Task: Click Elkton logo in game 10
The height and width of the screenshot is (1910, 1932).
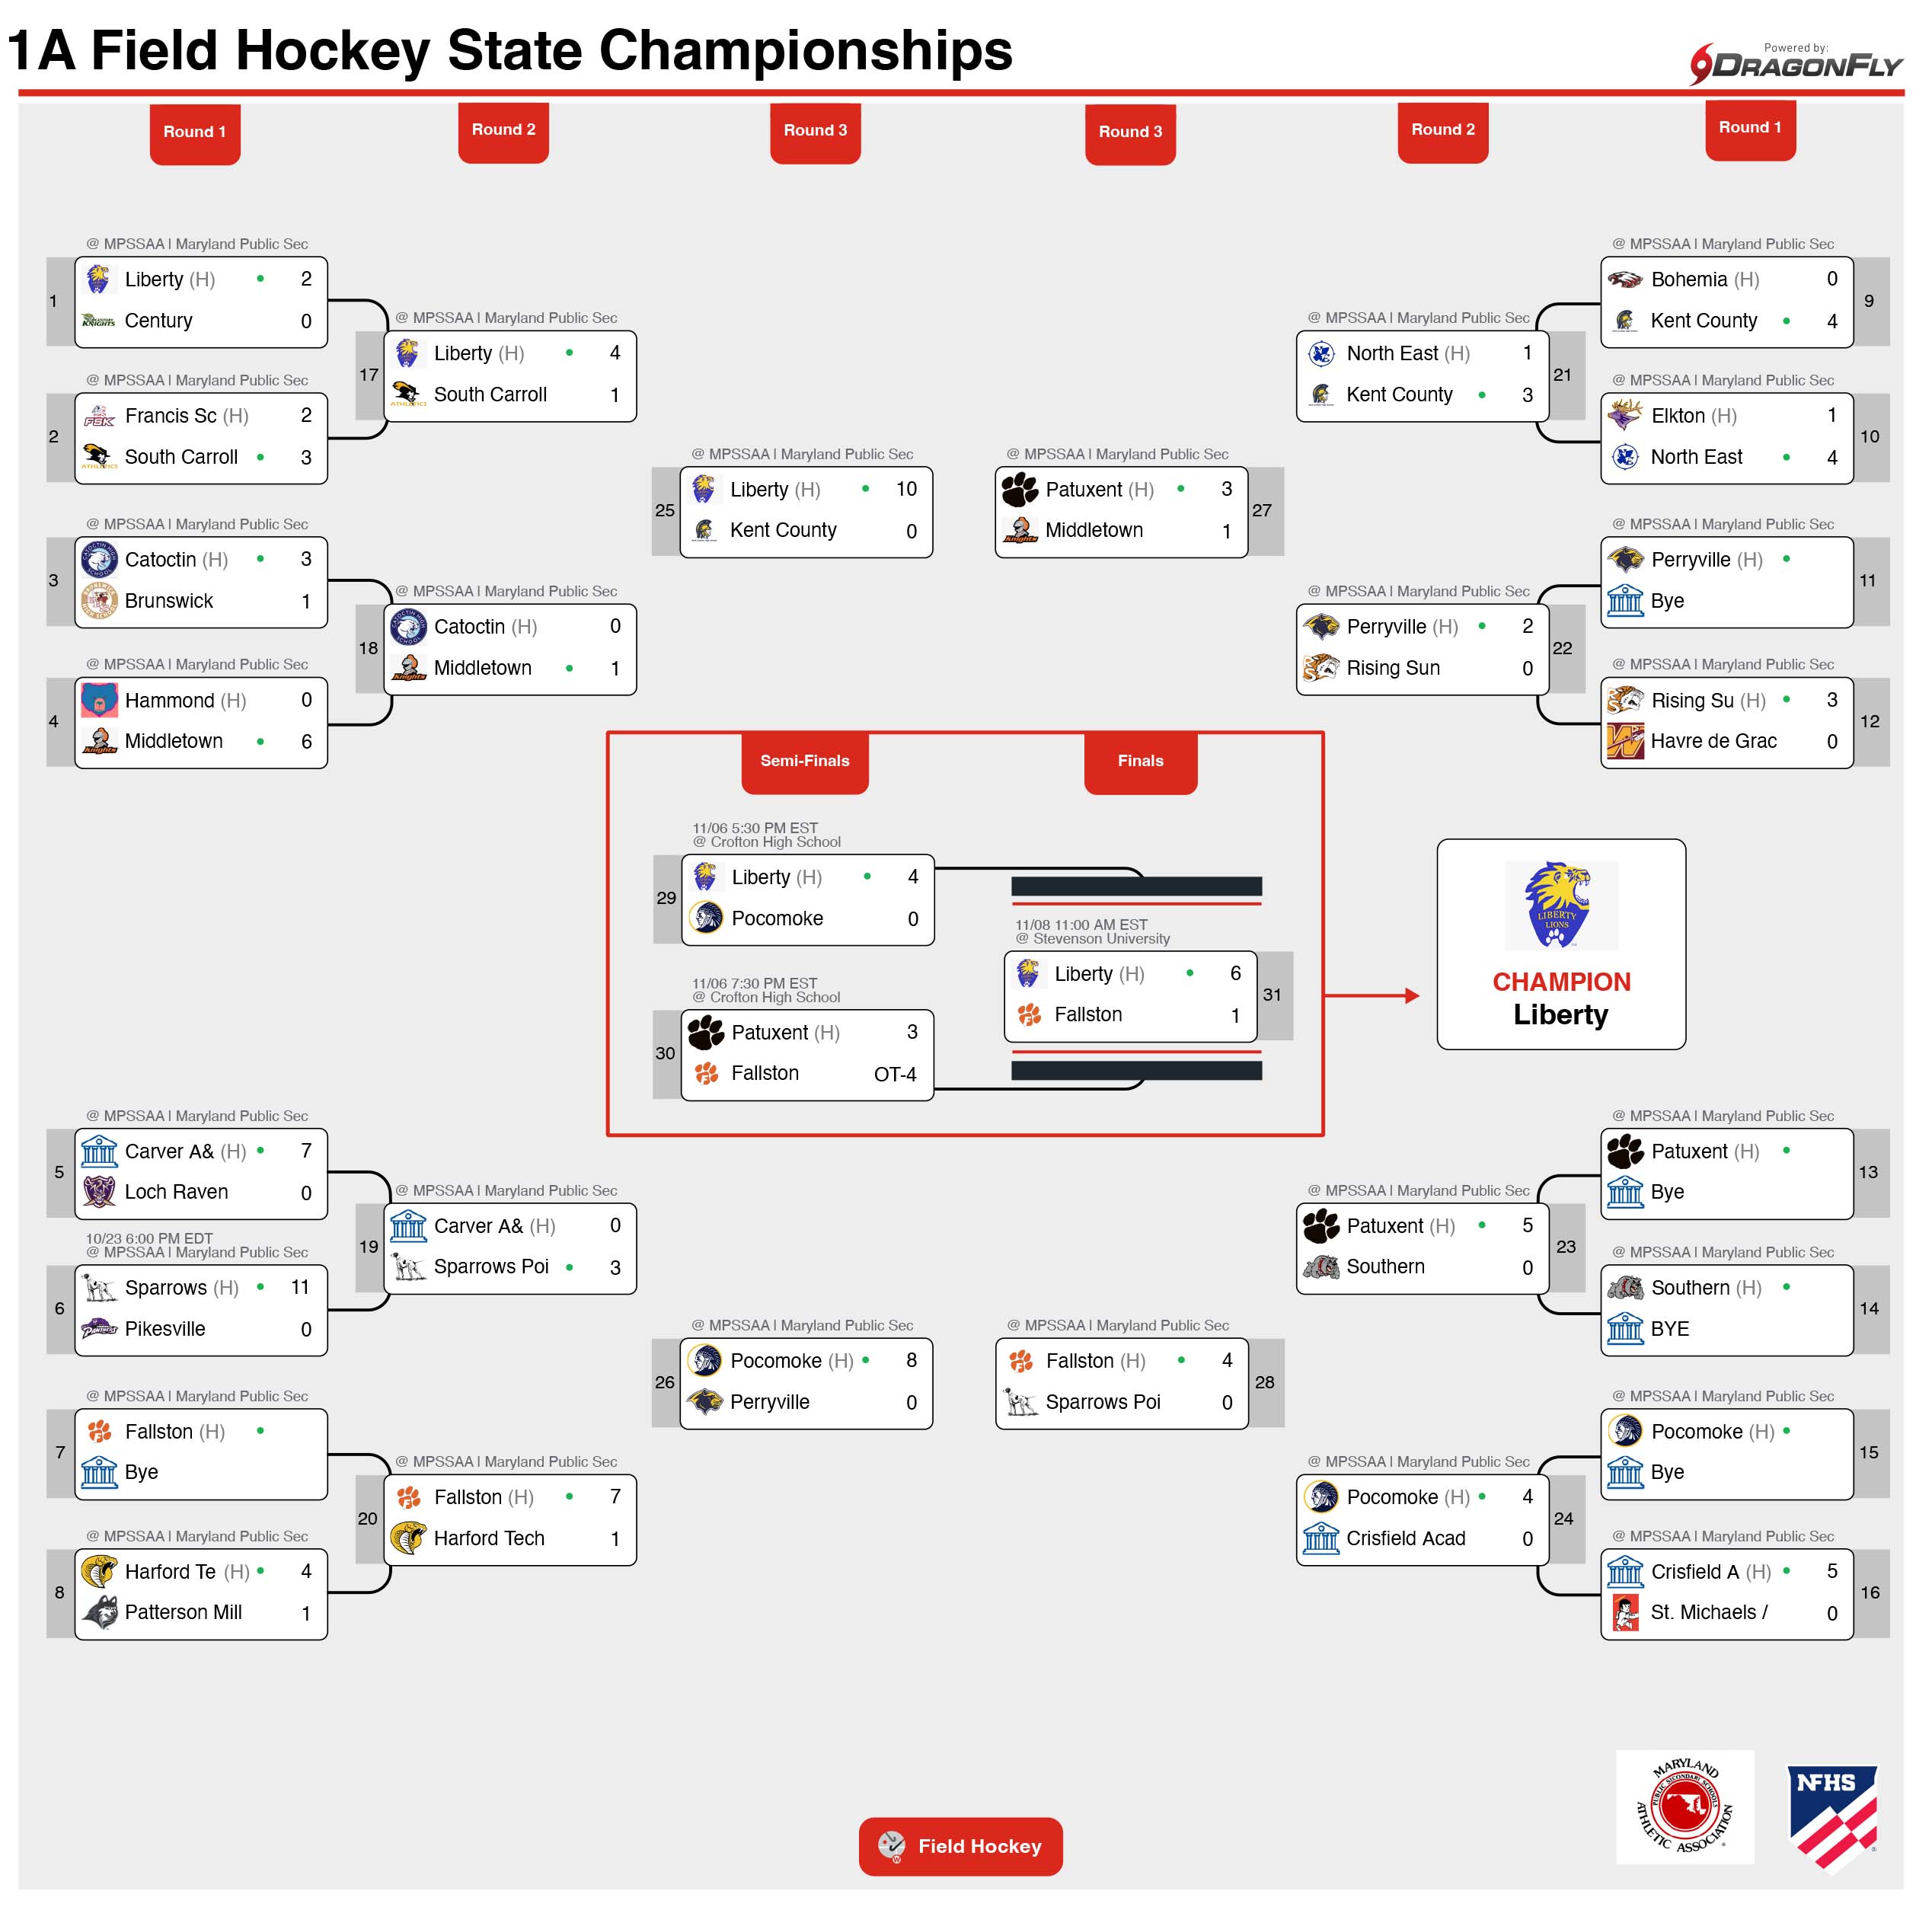Action: point(1625,415)
